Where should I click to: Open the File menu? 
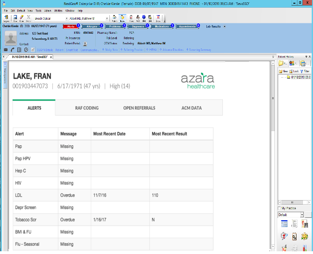[6, 11]
